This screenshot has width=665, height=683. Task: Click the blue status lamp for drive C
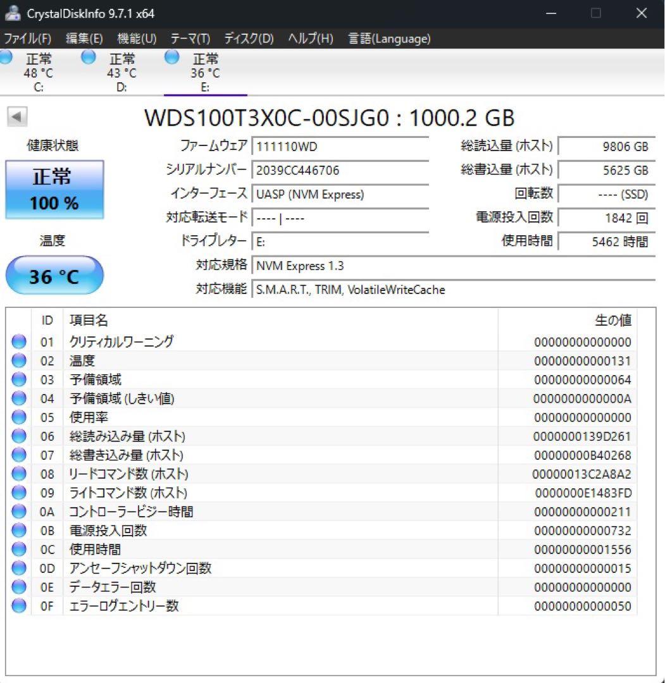(x=6, y=57)
